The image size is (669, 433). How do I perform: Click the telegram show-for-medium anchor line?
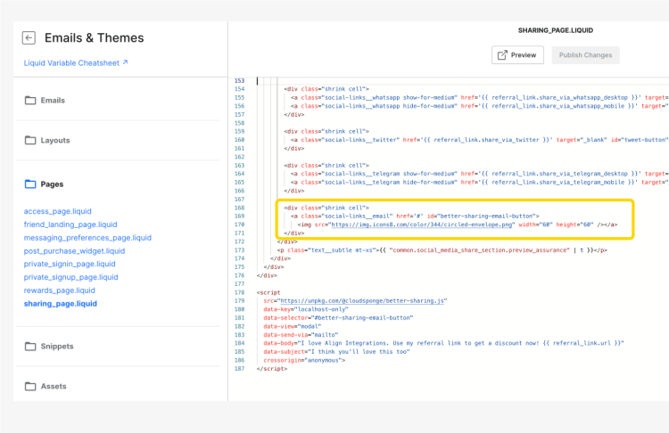pyautogui.click(x=480, y=174)
